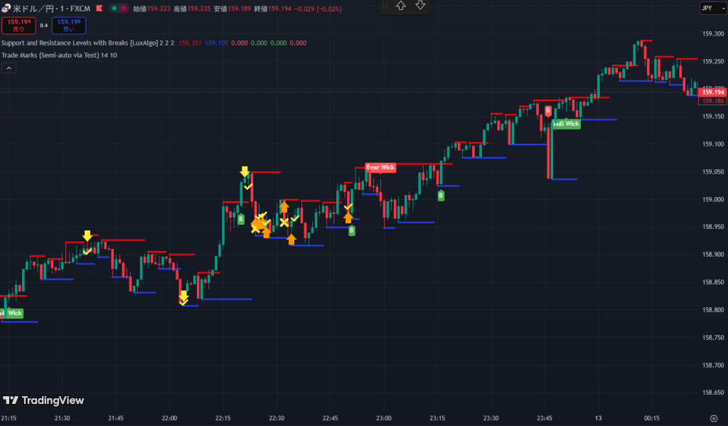
Task: Click the yellow down arrow trade mark near 22:15
Action: pyautogui.click(x=245, y=171)
